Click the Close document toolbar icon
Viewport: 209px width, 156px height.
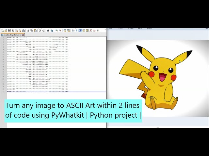pyautogui.click(x=17, y=31)
